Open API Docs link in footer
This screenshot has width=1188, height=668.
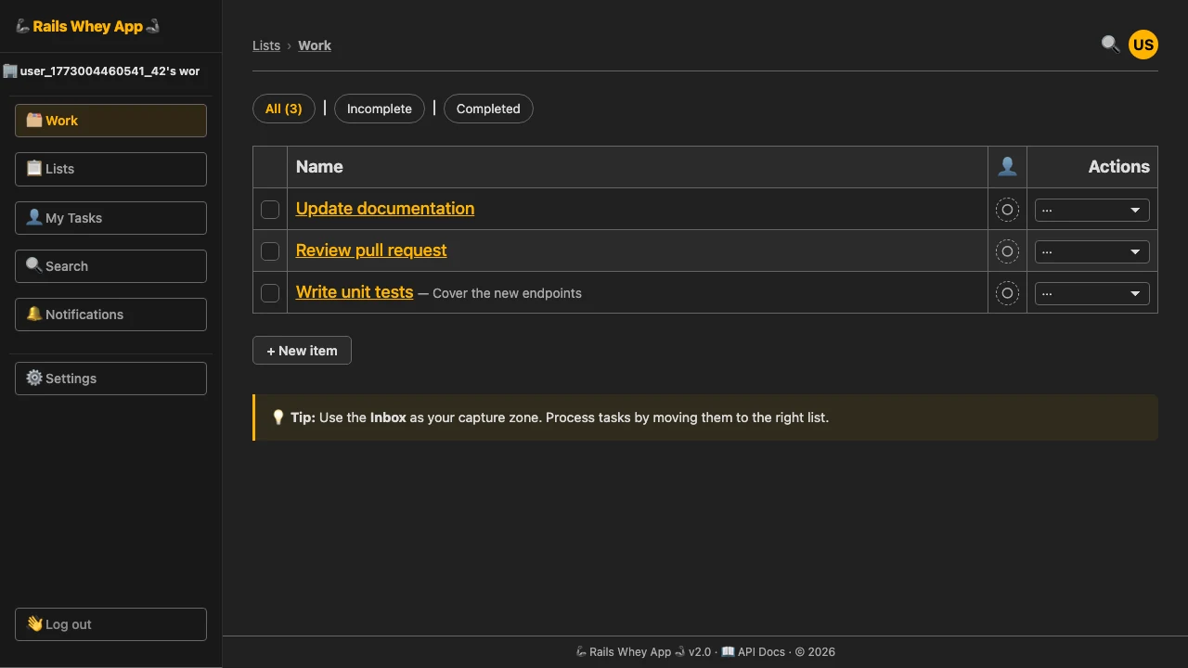click(x=752, y=651)
